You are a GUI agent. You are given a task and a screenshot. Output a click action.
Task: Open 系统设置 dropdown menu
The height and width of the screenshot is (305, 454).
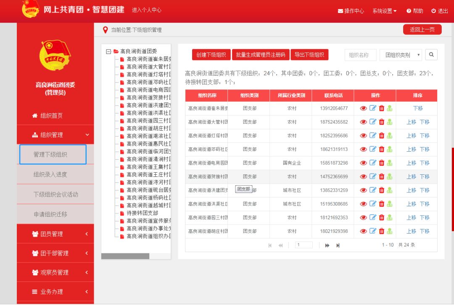coord(385,11)
